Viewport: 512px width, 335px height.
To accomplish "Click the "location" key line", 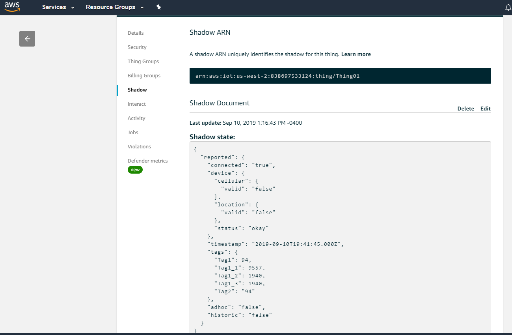I will coord(236,205).
